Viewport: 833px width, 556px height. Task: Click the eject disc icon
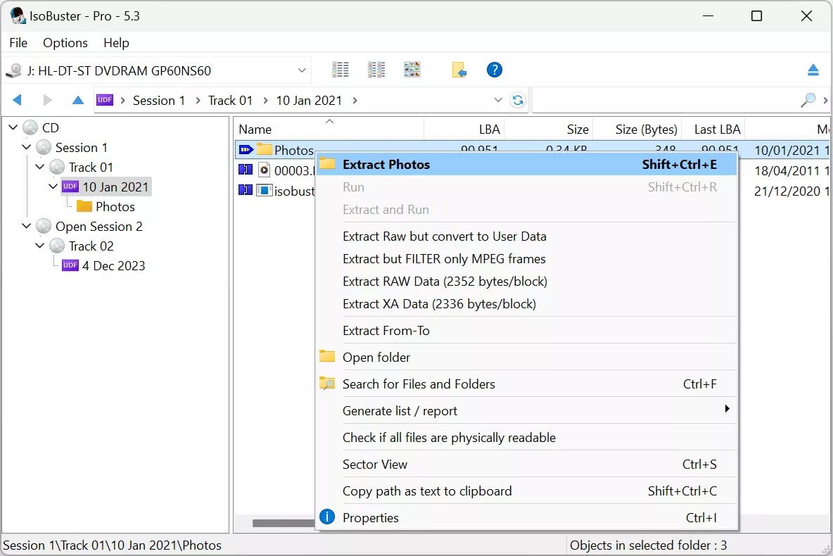tap(813, 70)
